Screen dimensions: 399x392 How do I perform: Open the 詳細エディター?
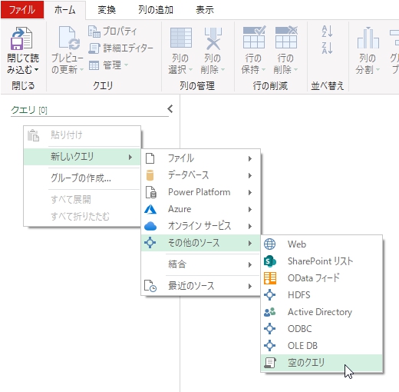120,48
